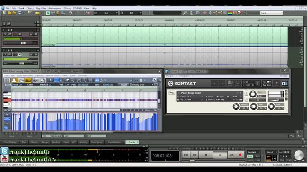Viewport: 307px width, 172px height.
Task: Open the bpm 120 tempo dropdown
Action: click(284, 152)
